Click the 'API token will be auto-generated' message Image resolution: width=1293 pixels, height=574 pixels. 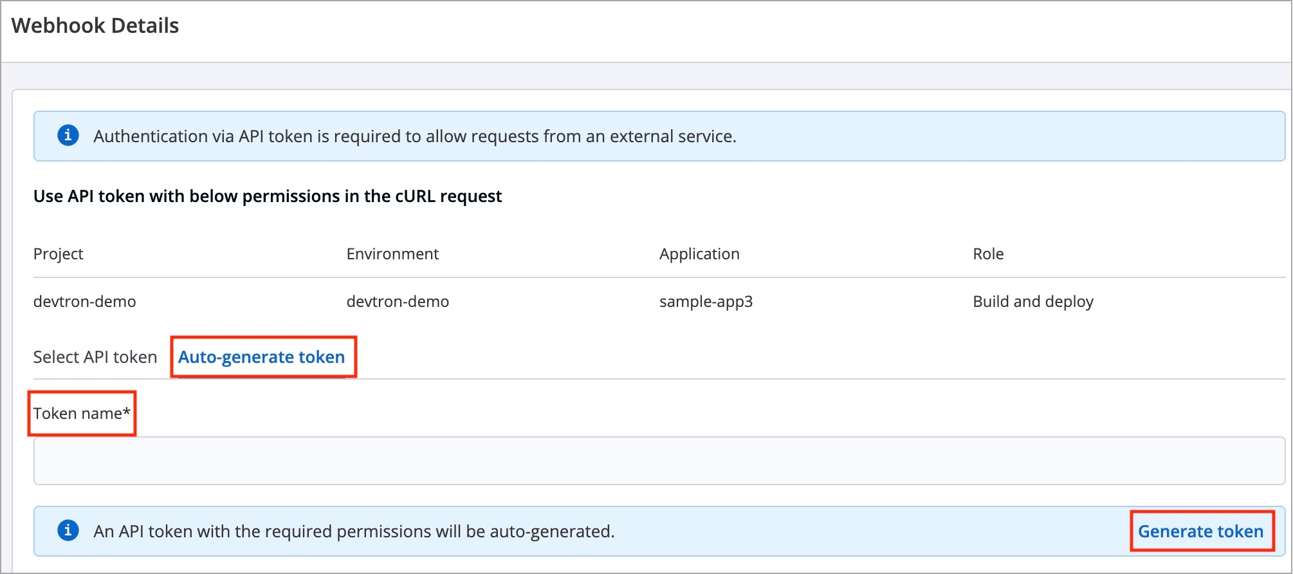point(354,532)
